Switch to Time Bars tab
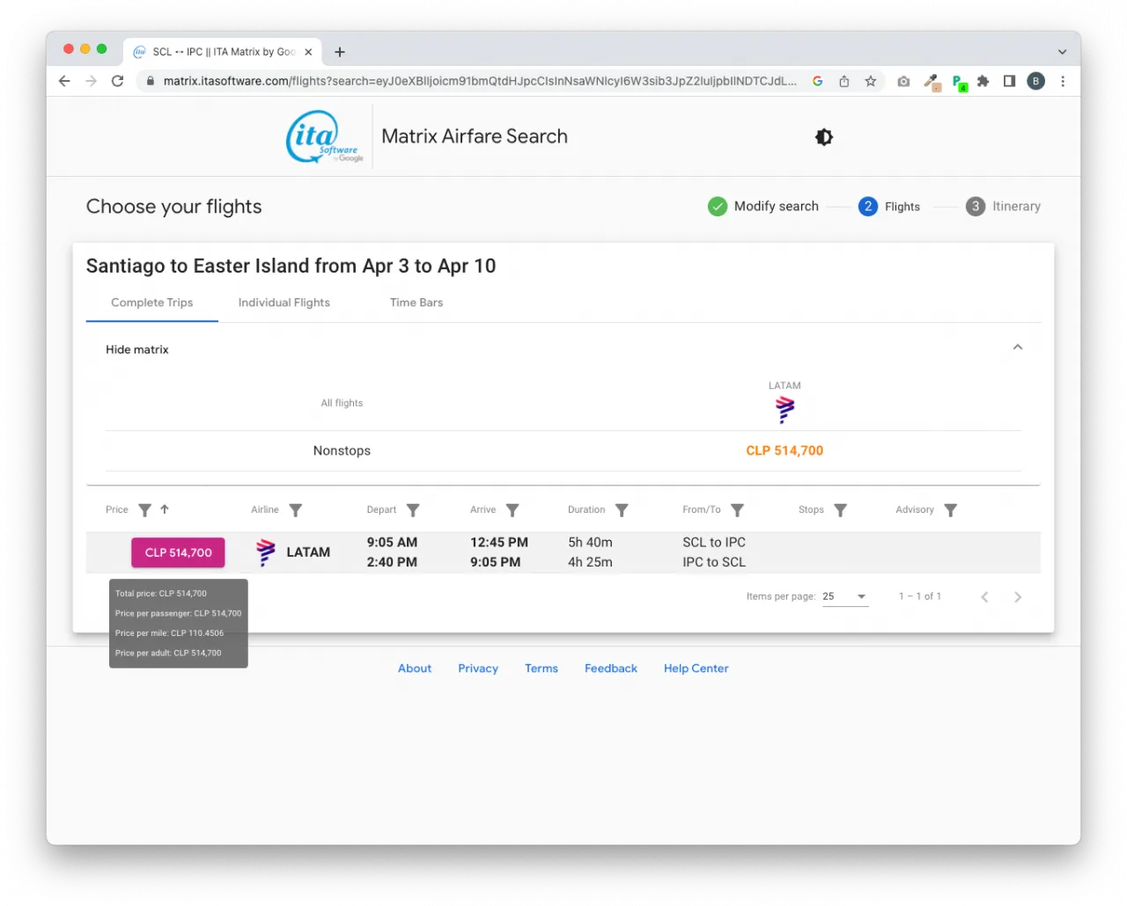Image resolution: width=1127 pixels, height=906 pixels. (x=416, y=303)
